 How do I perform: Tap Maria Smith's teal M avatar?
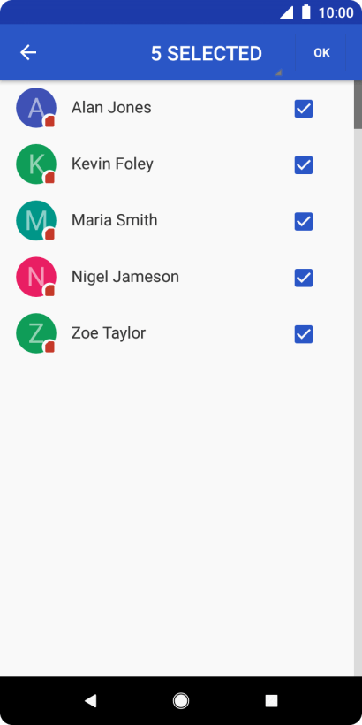[x=36, y=220]
